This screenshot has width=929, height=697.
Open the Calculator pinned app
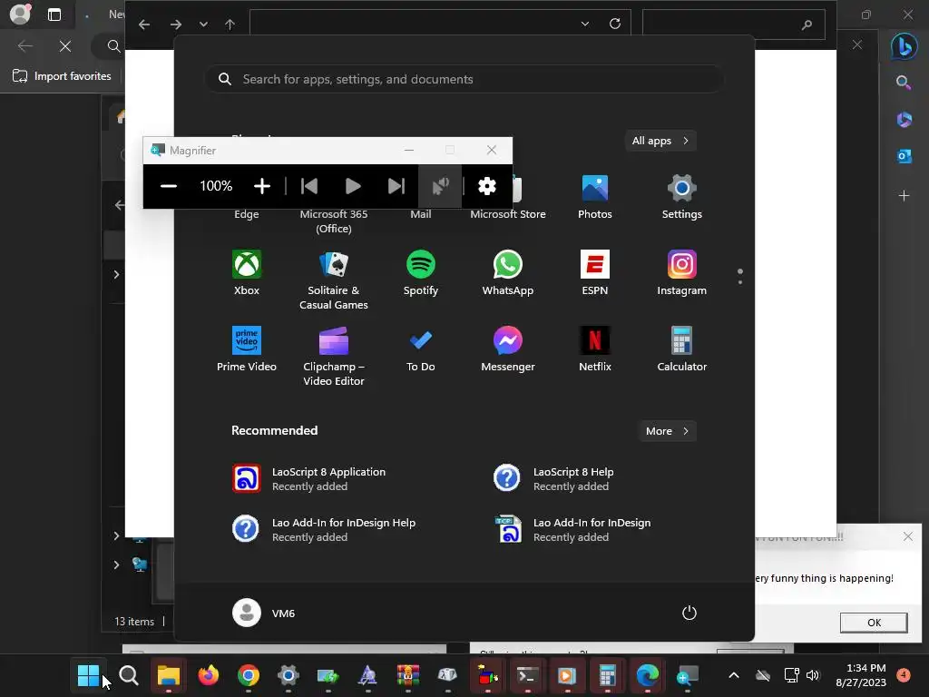[x=682, y=349]
